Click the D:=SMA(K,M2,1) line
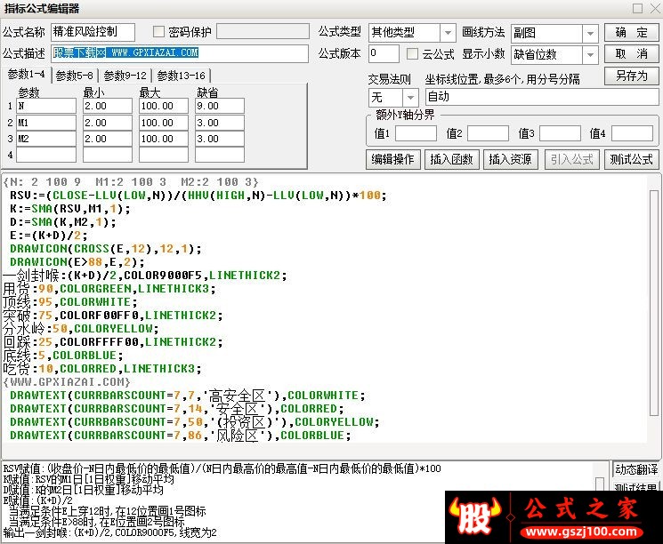 click(62, 222)
